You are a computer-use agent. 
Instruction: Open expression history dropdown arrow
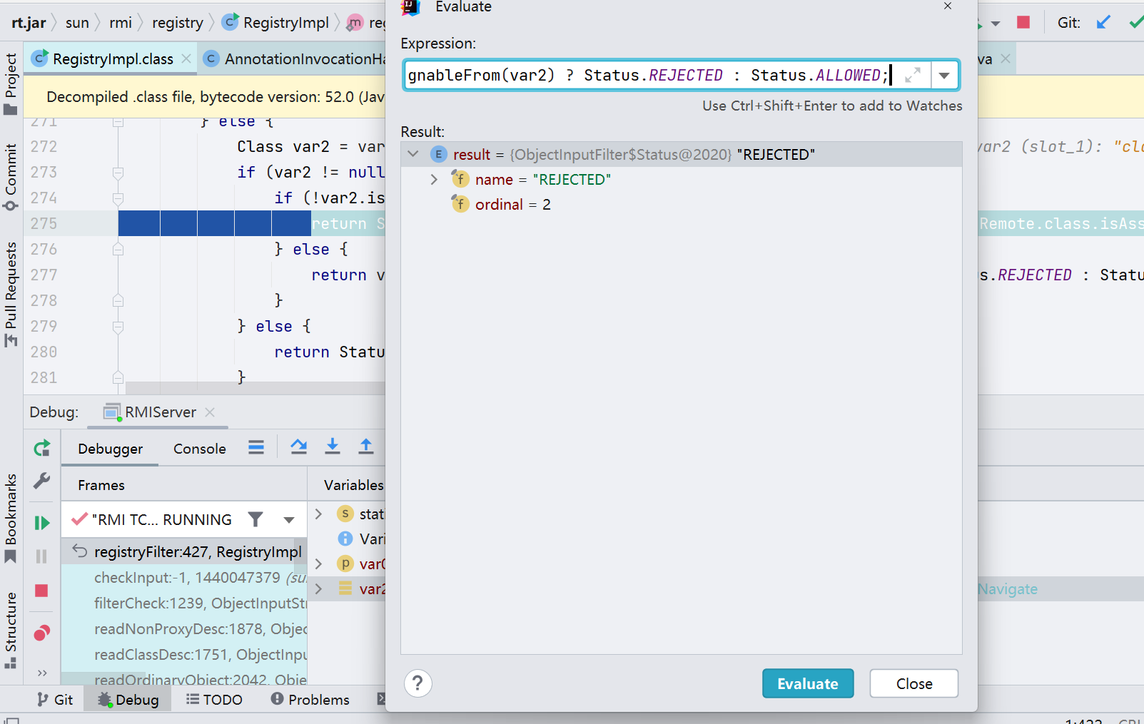point(944,76)
